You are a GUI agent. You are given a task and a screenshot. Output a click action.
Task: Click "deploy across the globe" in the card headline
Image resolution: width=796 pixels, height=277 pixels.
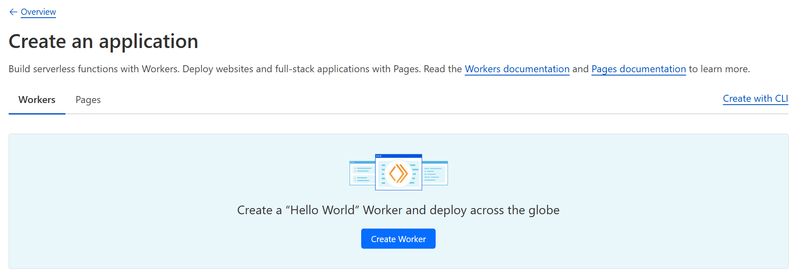pos(494,210)
